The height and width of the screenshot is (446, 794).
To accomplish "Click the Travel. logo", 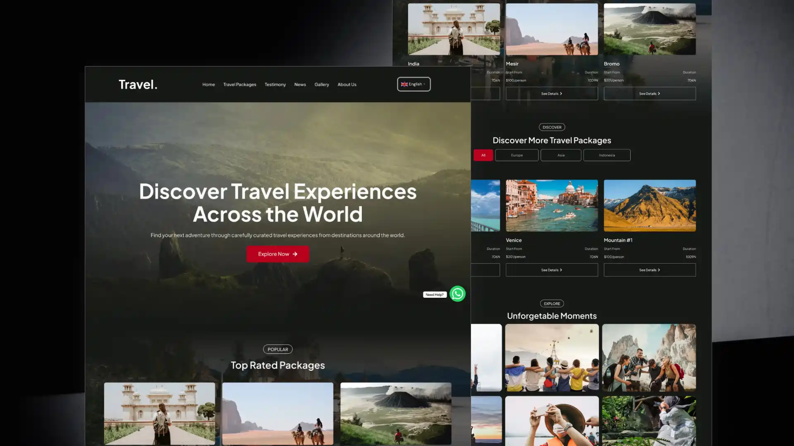I will point(138,84).
